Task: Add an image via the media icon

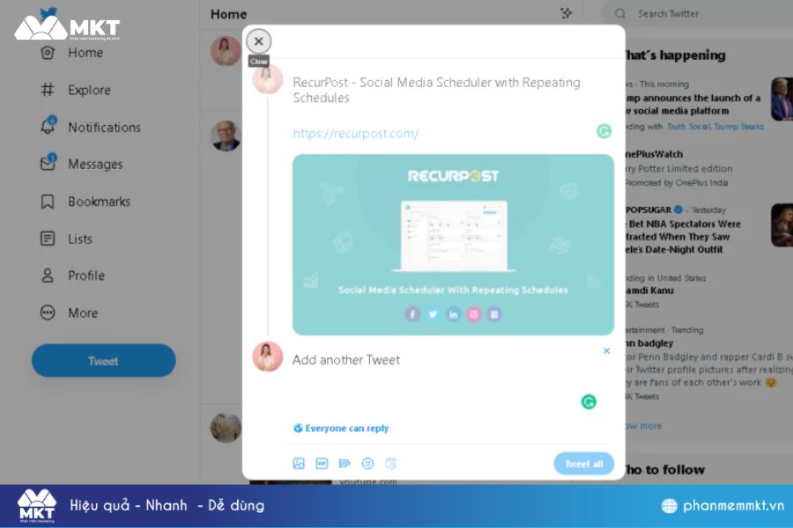Action: tap(299, 464)
